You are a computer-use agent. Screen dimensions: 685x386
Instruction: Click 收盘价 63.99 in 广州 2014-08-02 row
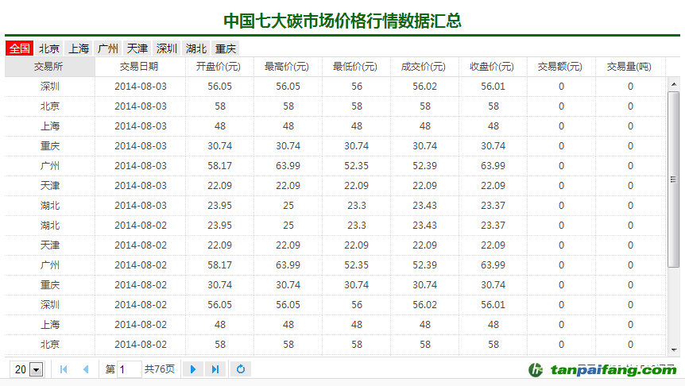[x=493, y=265]
